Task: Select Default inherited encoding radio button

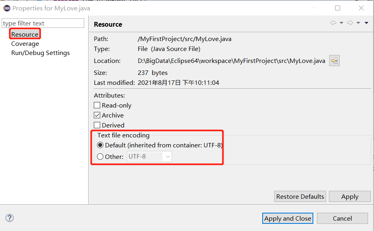Action: pyautogui.click(x=100, y=145)
